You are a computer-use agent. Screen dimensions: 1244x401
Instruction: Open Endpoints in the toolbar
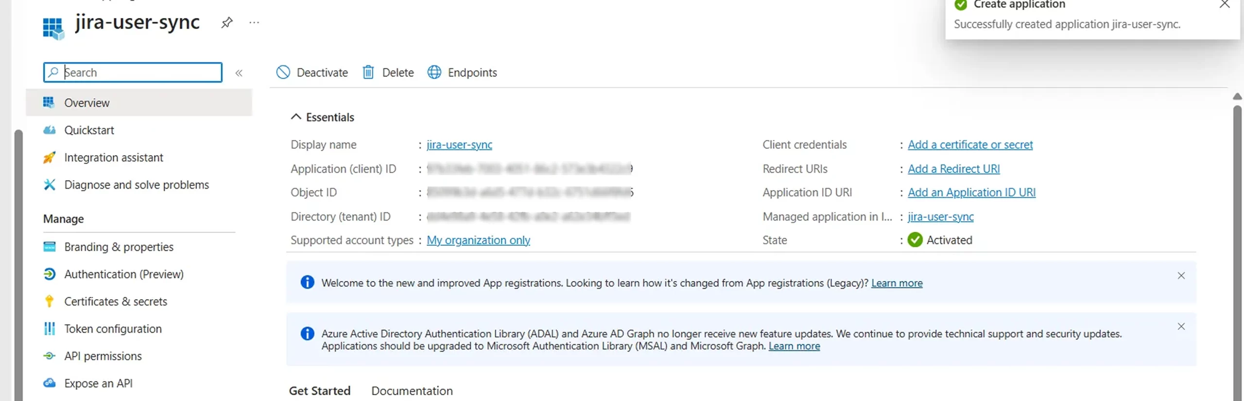point(462,72)
